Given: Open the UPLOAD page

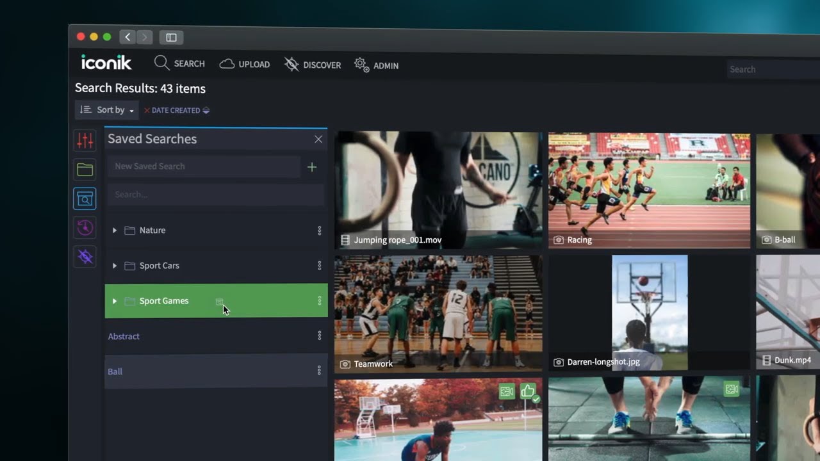Looking at the screenshot, I should 245,64.
